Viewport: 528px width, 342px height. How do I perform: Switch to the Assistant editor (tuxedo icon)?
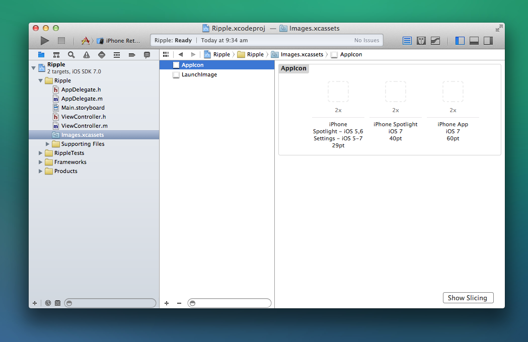pyautogui.click(x=421, y=41)
